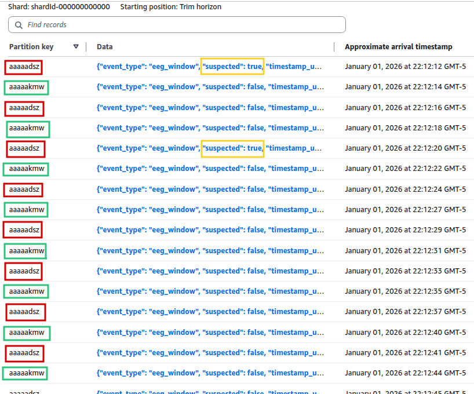
Task: Click the Find records input field
Action: point(174,25)
